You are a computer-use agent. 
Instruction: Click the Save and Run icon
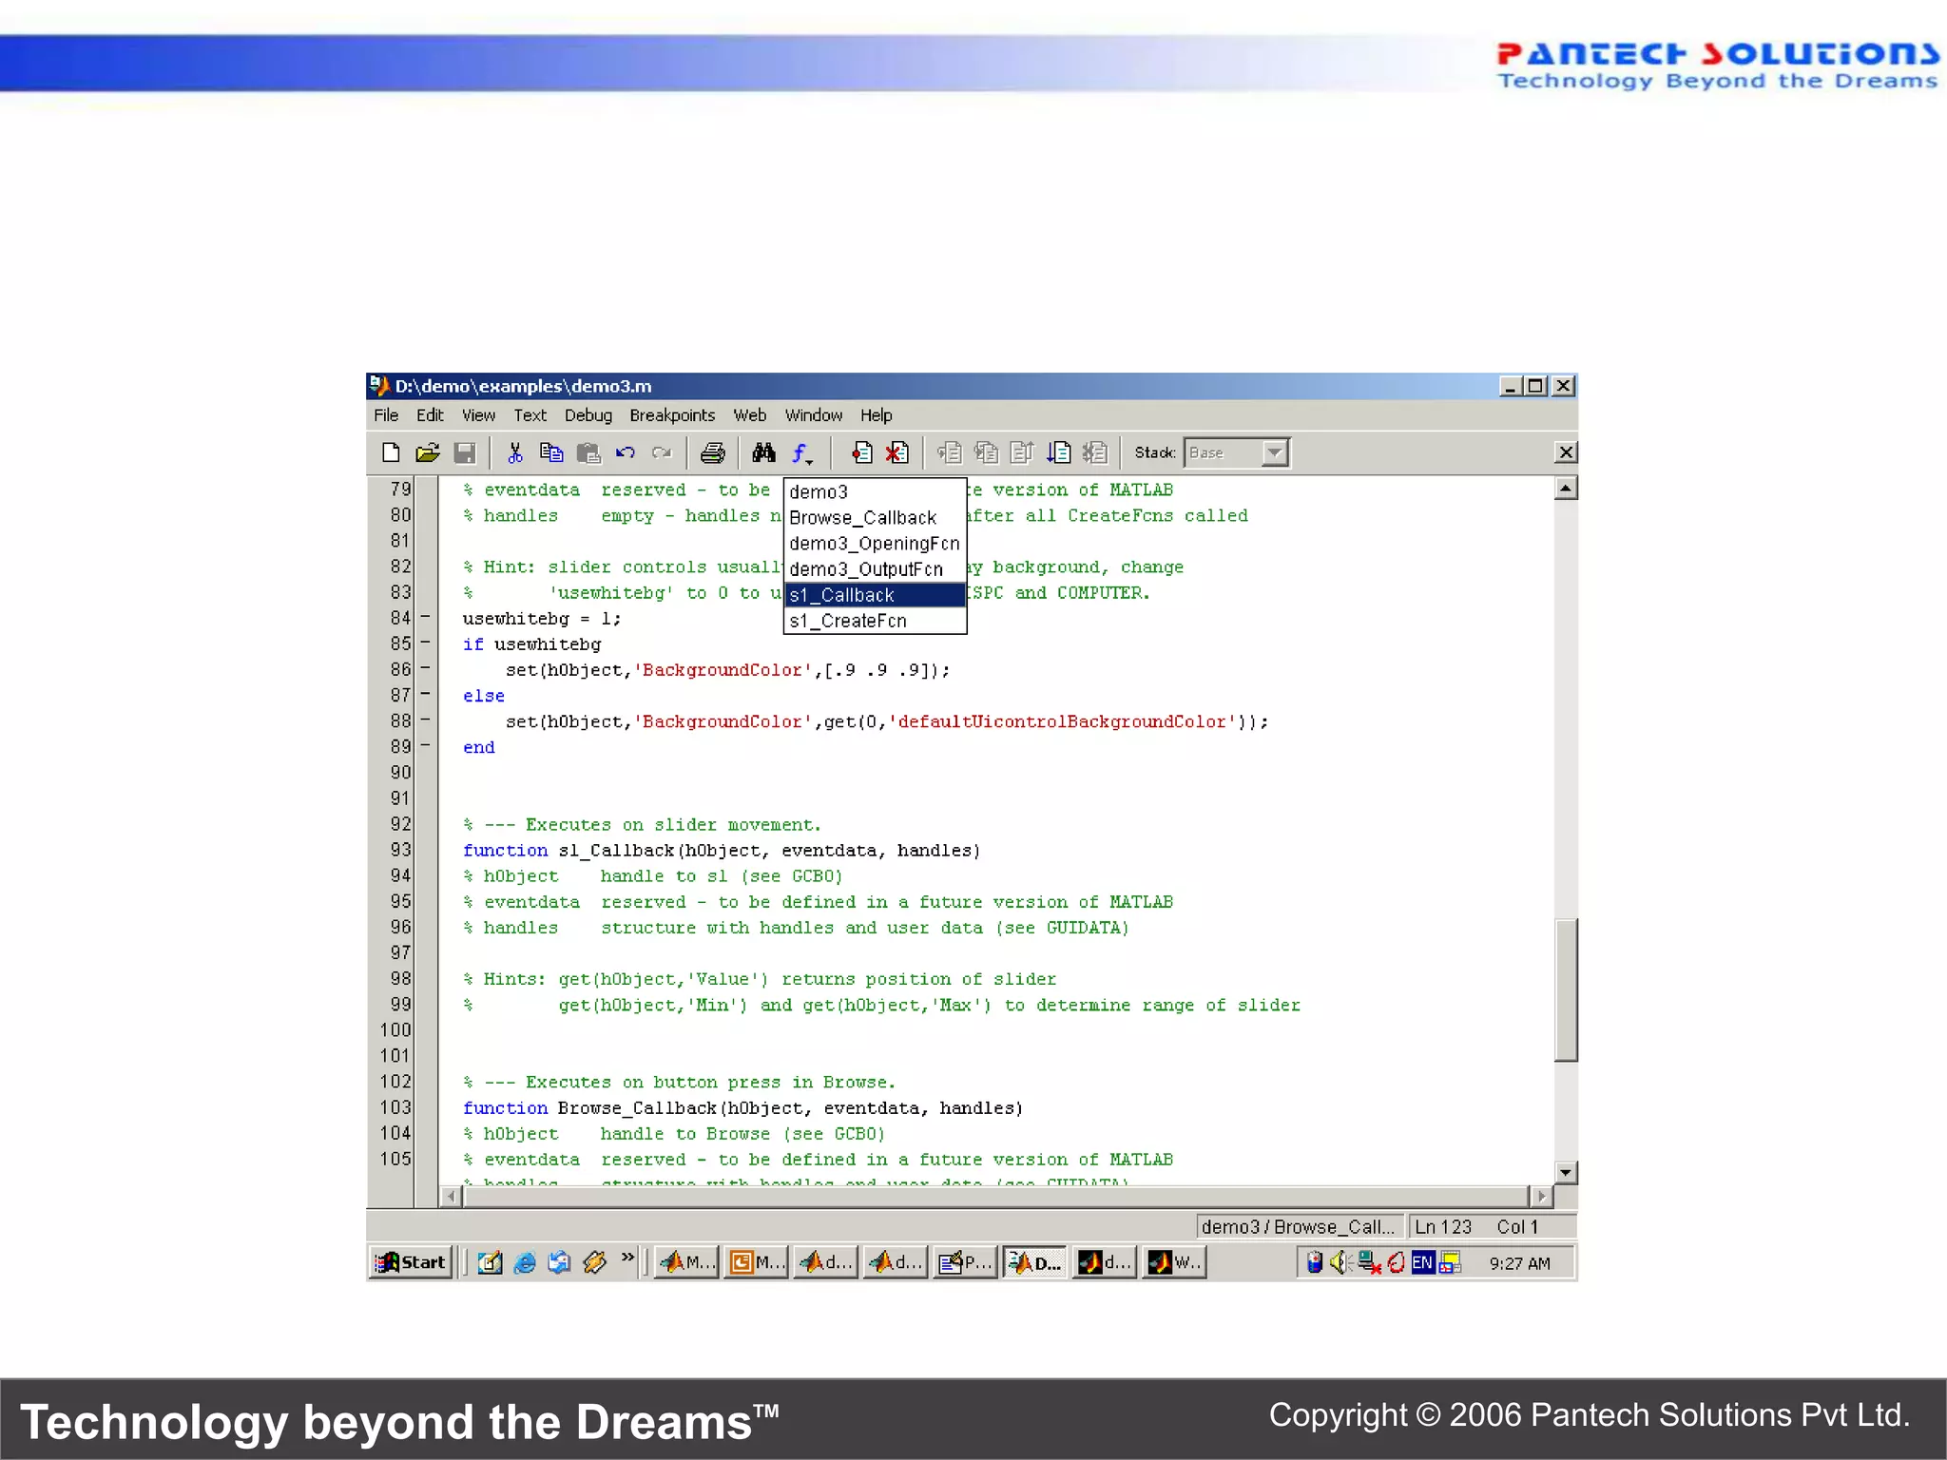(1059, 453)
